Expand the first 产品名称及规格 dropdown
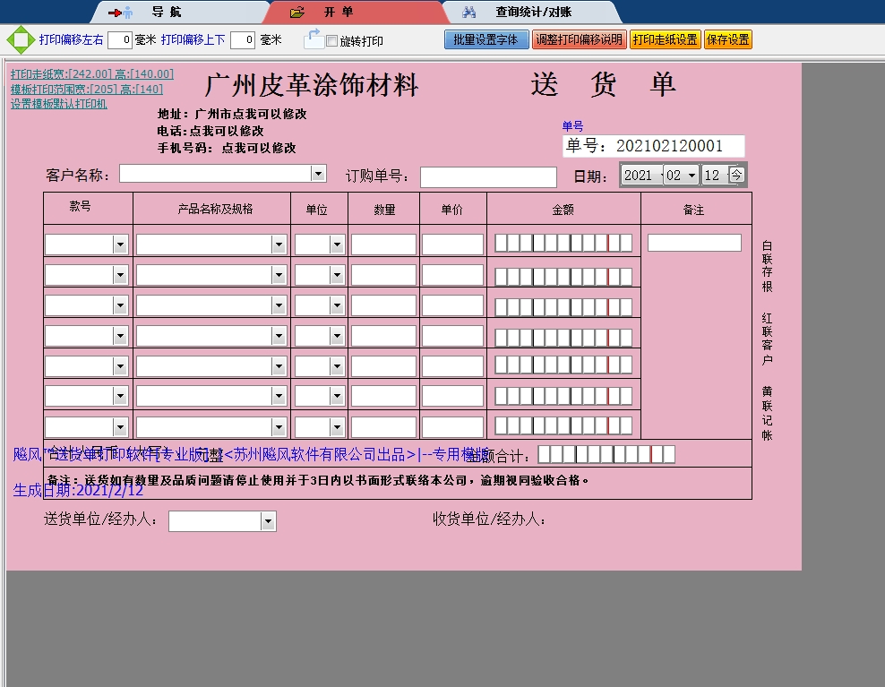This screenshot has width=885, height=687. 279,243
